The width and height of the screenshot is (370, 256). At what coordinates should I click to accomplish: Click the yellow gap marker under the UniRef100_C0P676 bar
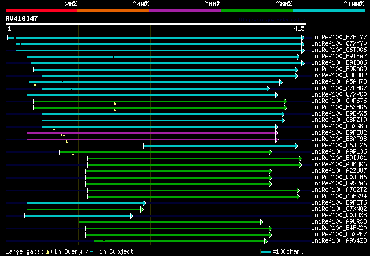point(114,103)
